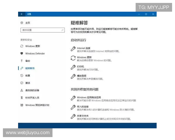175x140 pixels.
Task: Click the Windows Defender shield icon
Action: [22, 53]
